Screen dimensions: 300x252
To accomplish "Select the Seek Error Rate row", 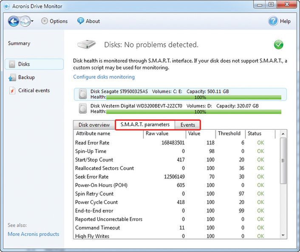I will click(x=177, y=177).
